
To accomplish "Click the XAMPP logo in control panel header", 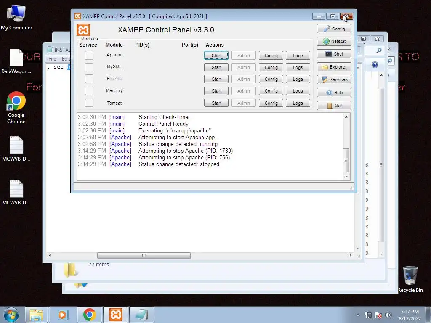I will pyautogui.click(x=83, y=30).
